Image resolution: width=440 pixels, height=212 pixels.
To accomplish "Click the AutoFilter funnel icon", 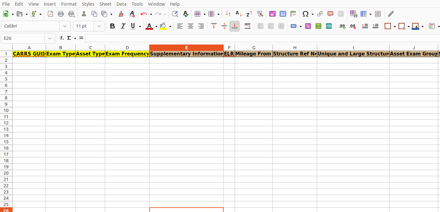I will point(260,14).
